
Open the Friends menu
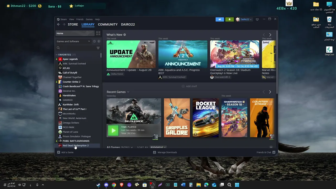(80, 19)
